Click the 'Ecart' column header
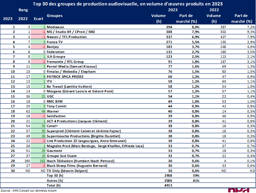 tap(39, 19)
